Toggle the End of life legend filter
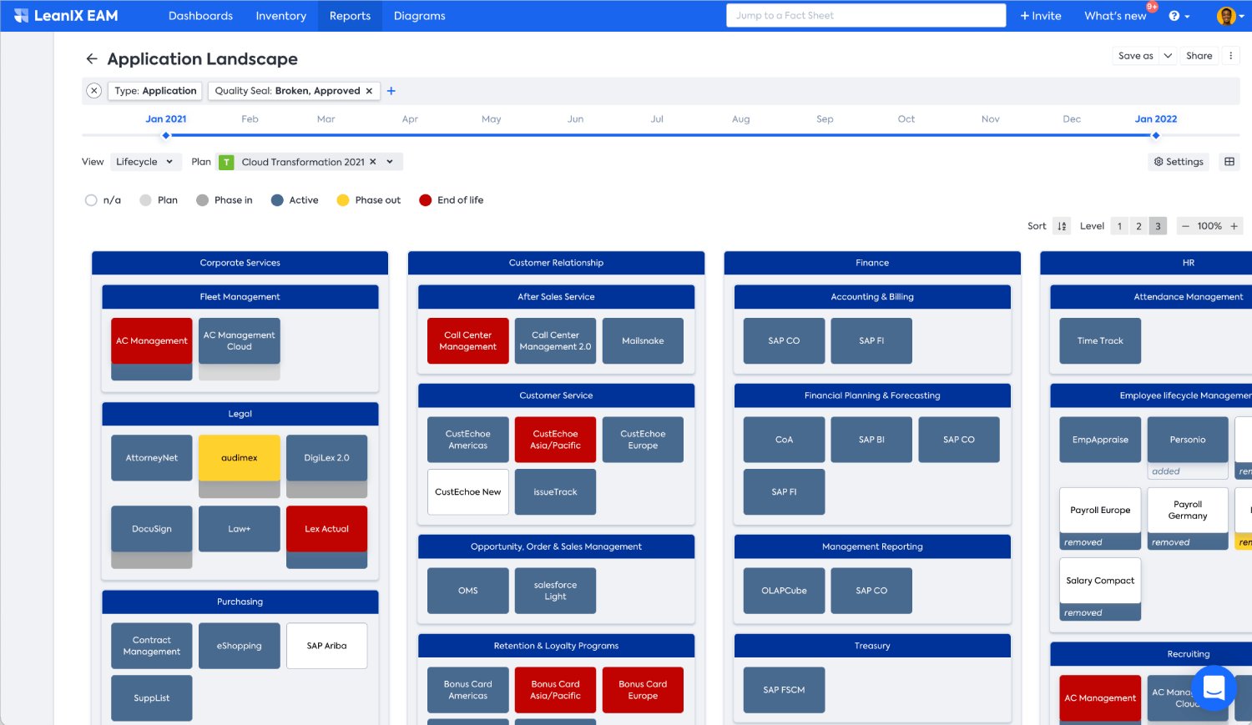 [x=452, y=200]
